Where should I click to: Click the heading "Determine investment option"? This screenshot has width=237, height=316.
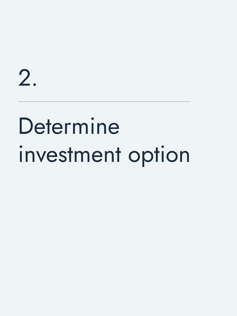104,141
